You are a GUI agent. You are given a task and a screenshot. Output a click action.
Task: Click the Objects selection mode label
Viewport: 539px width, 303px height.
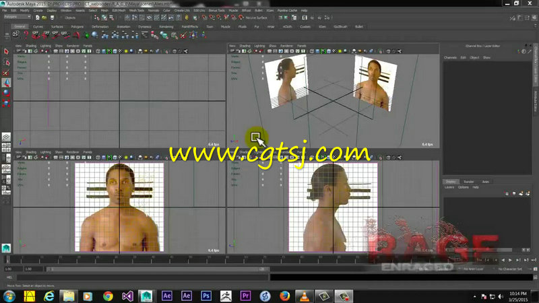[x=70, y=18]
